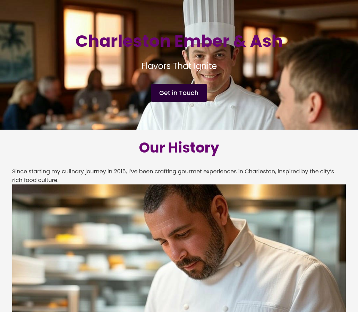
Task: Click the word History in the heading
Action: (x=194, y=148)
